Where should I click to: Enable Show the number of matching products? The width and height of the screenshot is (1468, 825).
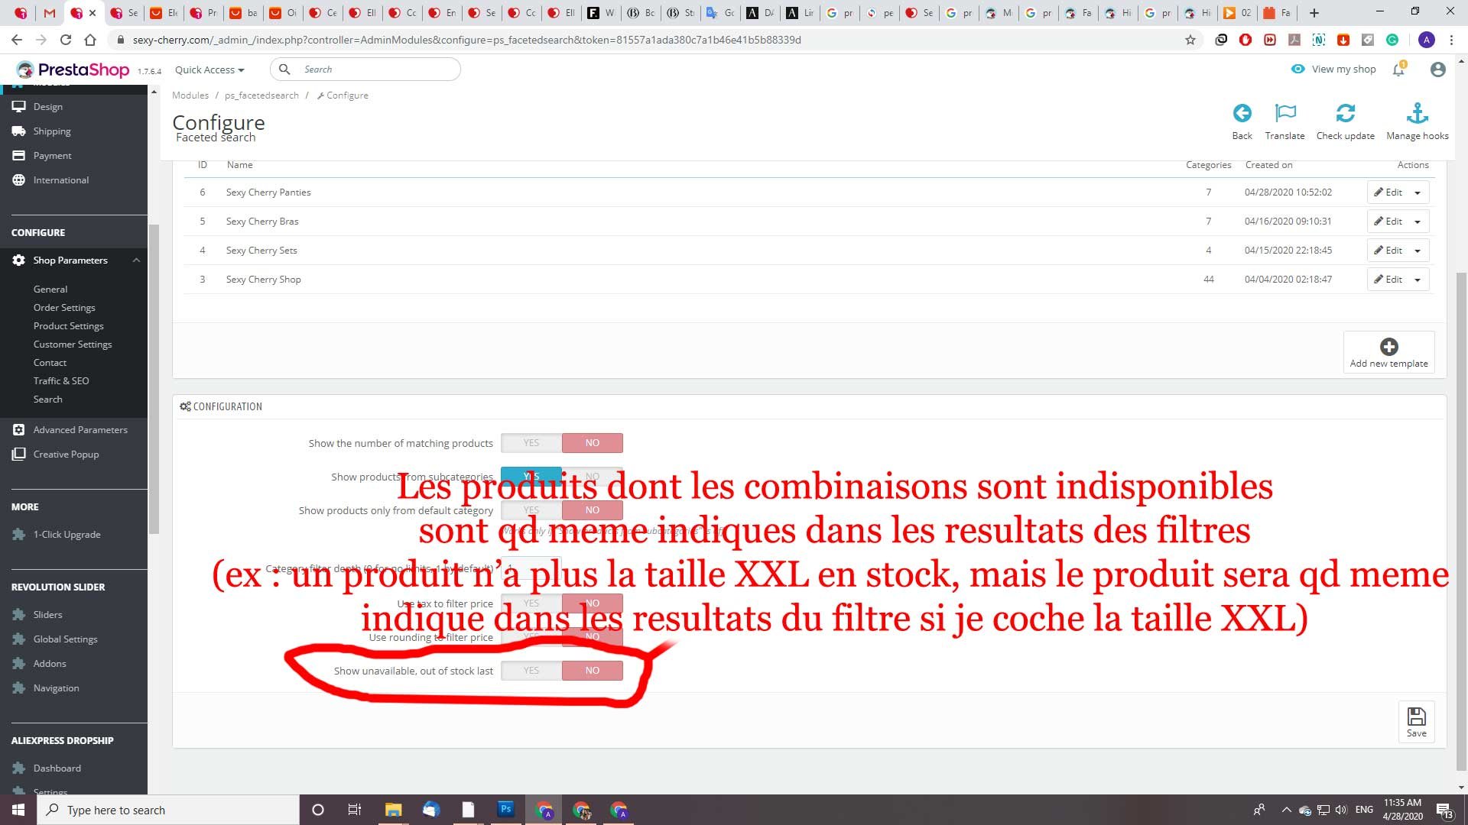(x=531, y=443)
